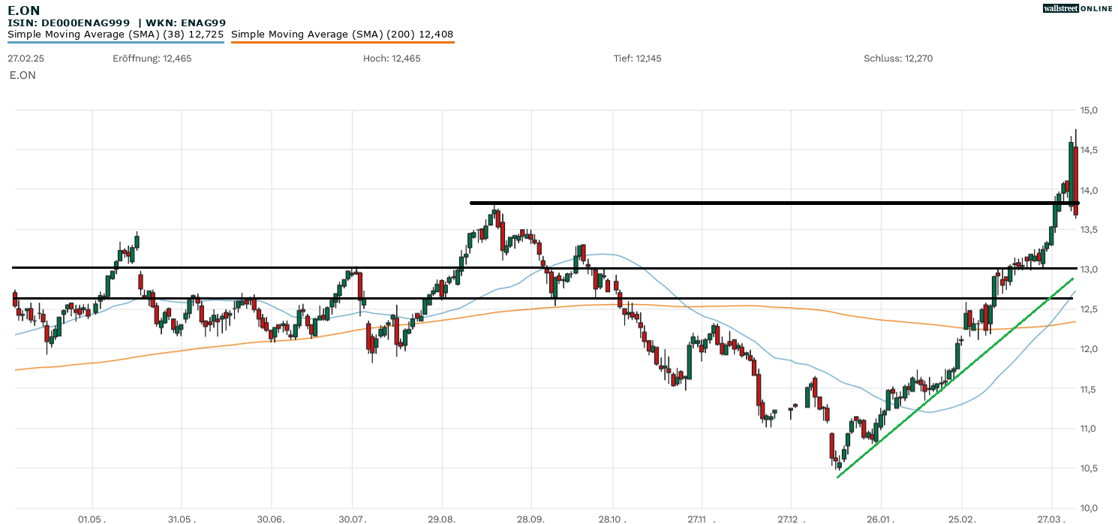Click the Tief: 12,145 value

coord(638,59)
